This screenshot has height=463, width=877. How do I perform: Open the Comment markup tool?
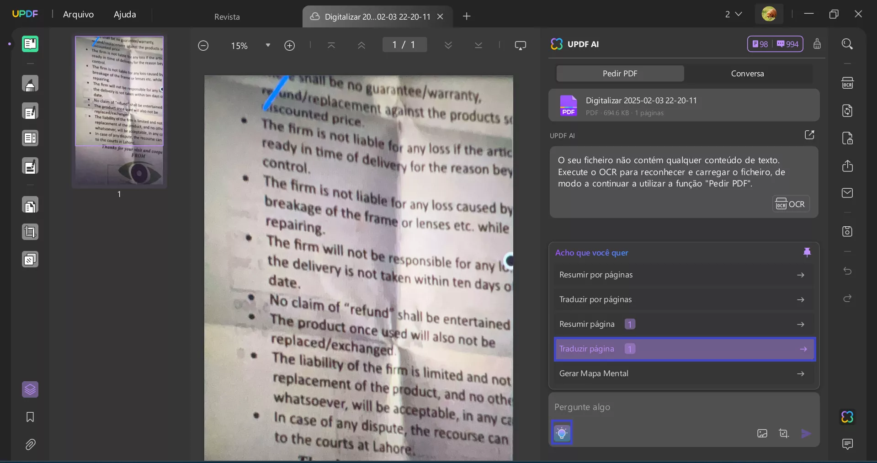pyautogui.click(x=31, y=84)
